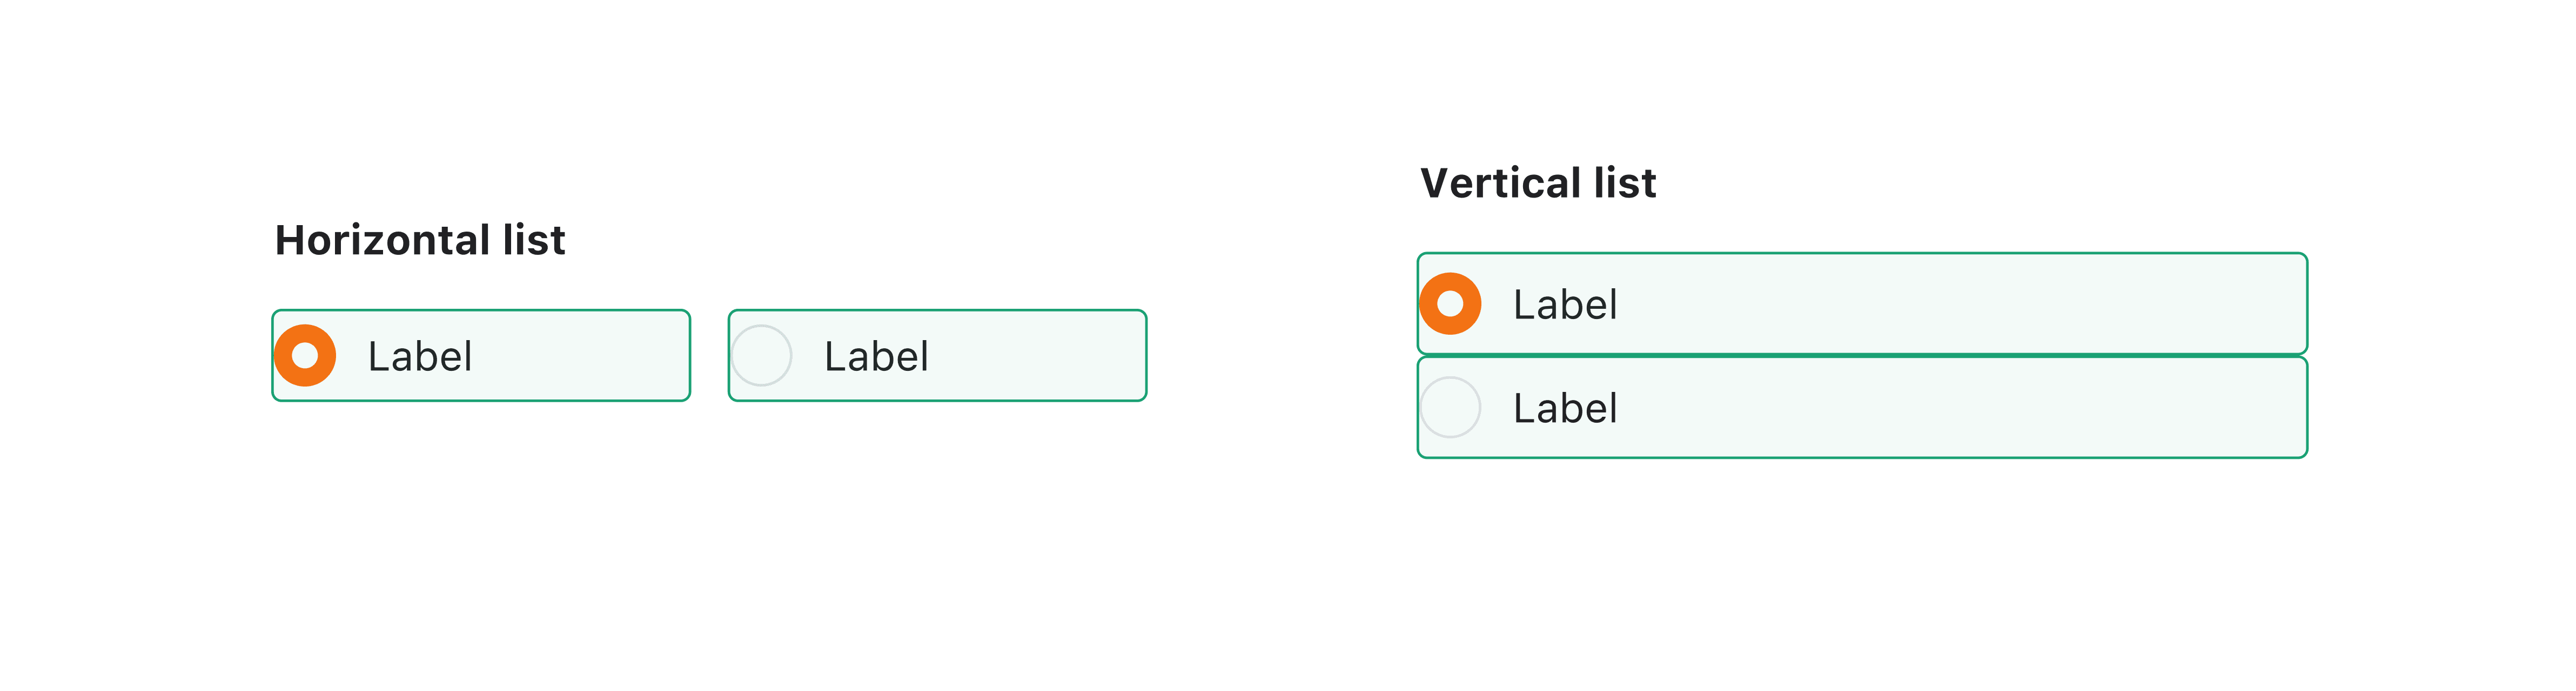Viewport: 2576px width, 691px height.
Task: Select the orange checked radio in Horizontal list
Action: tap(305, 355)
